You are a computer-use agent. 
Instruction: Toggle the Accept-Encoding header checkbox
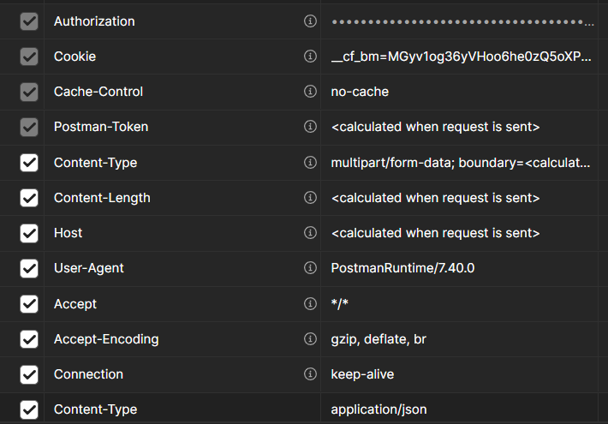pyautogui.click(x=29, y=339)
